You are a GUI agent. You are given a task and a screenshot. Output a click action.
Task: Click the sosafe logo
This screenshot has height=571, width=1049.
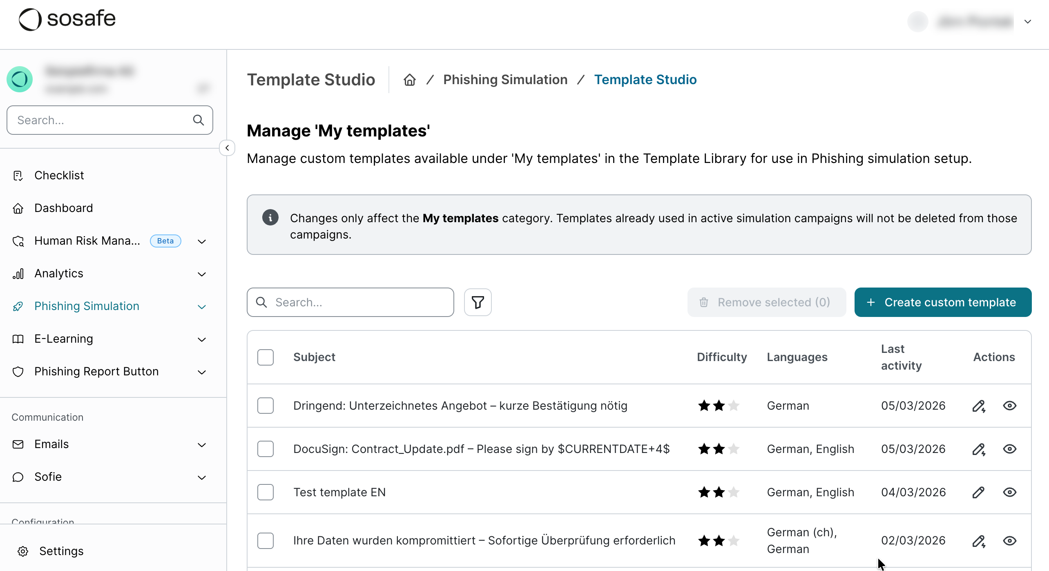(x=67, y=19)
